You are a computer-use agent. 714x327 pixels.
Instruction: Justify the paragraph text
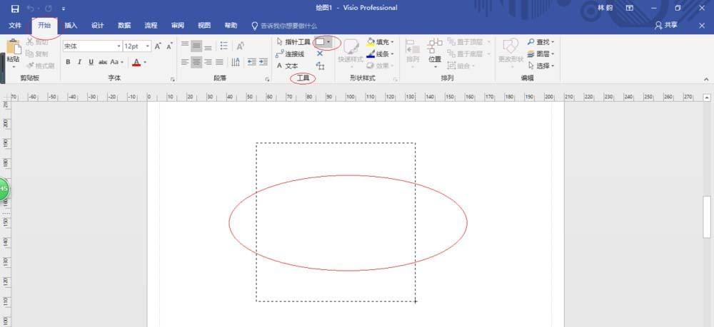pos(219,62)
